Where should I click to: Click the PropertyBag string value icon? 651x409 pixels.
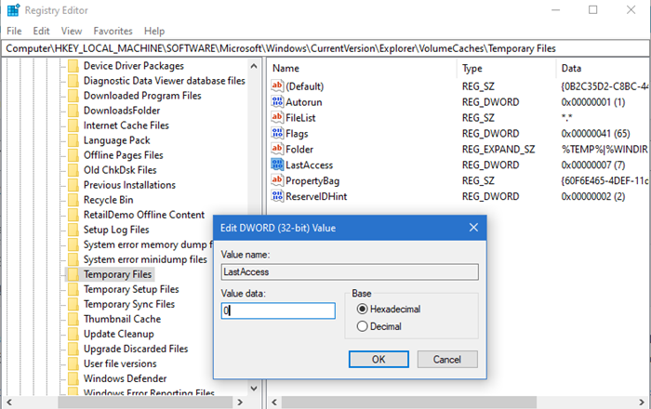[277, 180]
